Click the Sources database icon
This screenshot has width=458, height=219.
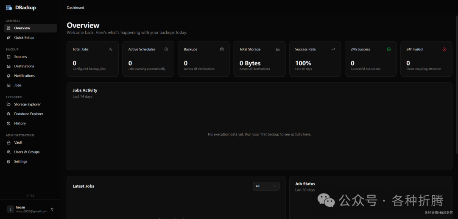click(8, 57)
